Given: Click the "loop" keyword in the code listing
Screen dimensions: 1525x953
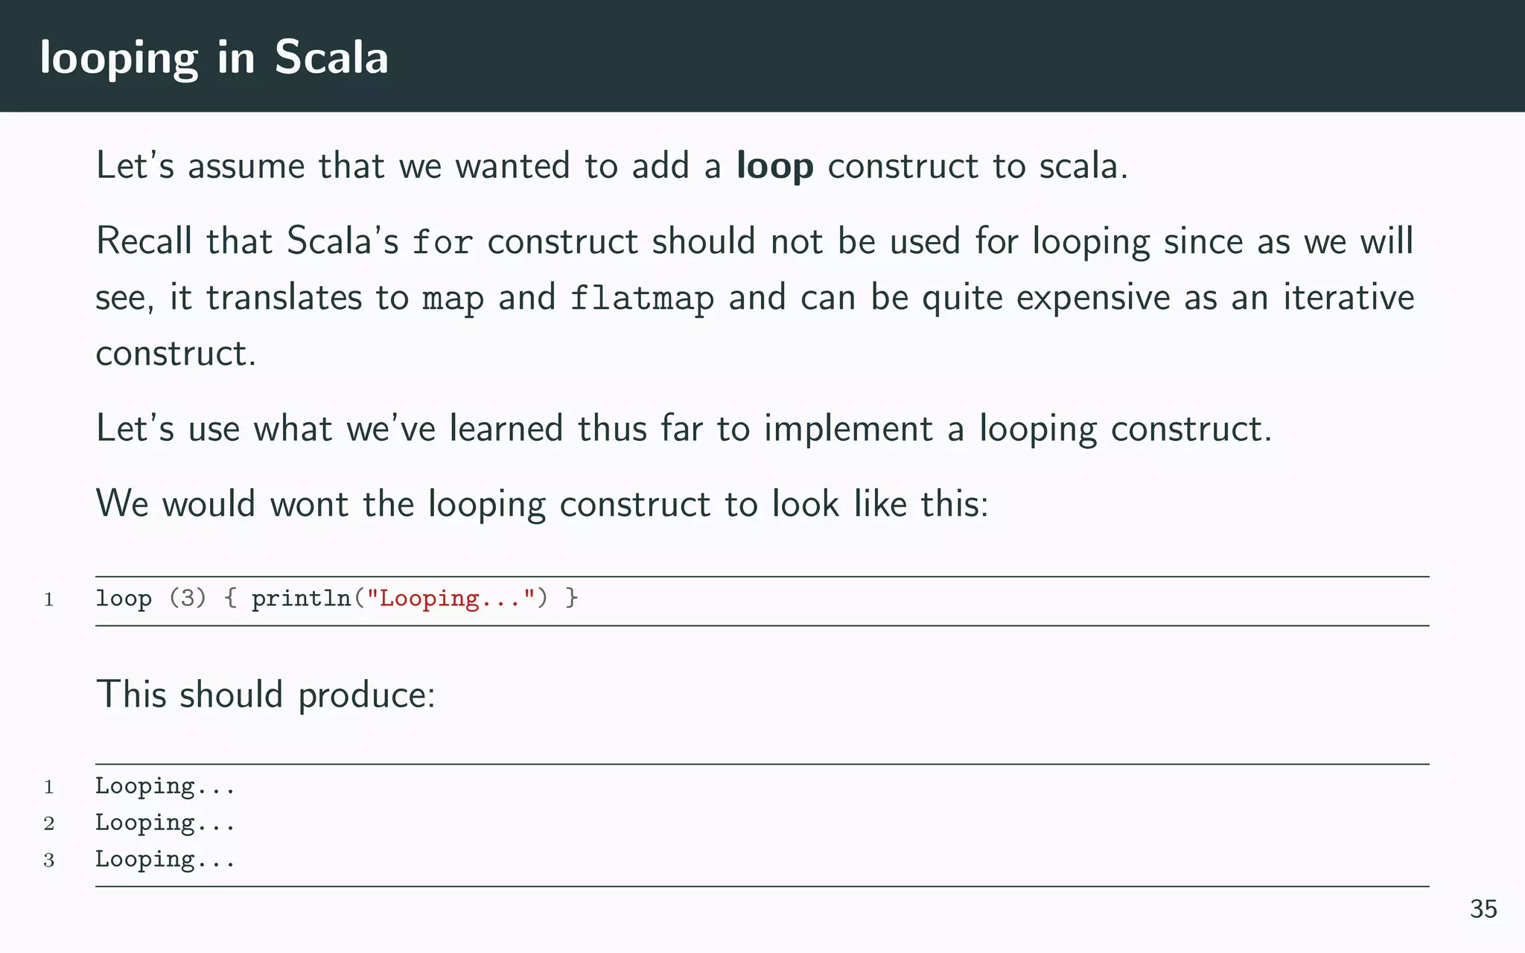Looking at the screenshot, I should (x=124, y=598).
